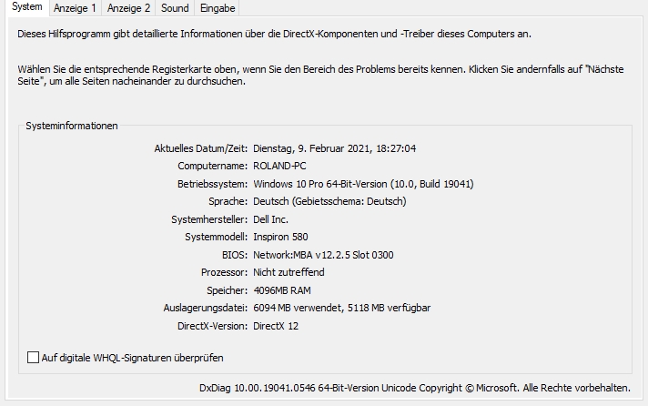The height and width of the screenshot is (406, 648).
Task: Click the DxDiag copyright footer text
Action: (414, 389)
